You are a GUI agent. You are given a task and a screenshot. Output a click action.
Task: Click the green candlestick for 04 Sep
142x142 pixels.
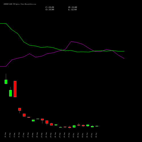click(x=88, y=125)
